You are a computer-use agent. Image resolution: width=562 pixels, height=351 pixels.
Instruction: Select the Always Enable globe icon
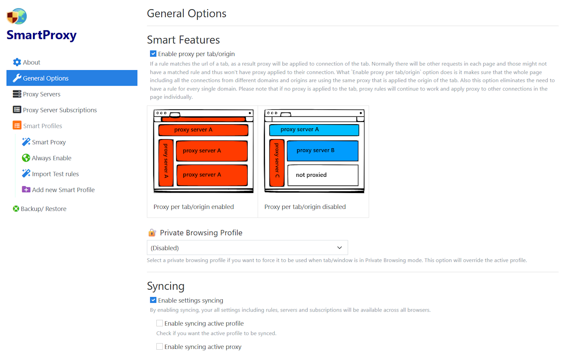pyautogui.click(x=25, y=158)
